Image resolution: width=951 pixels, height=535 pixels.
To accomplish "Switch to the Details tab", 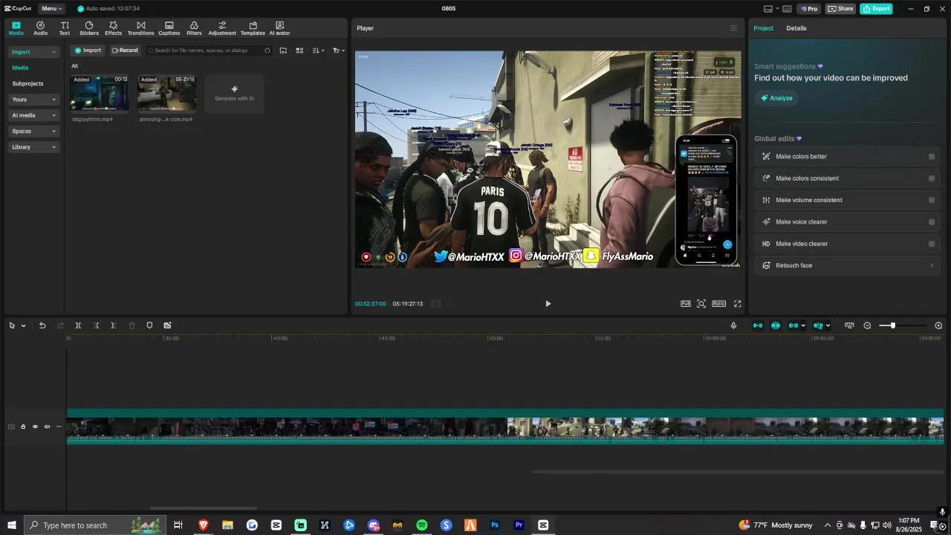I will 796,28.
